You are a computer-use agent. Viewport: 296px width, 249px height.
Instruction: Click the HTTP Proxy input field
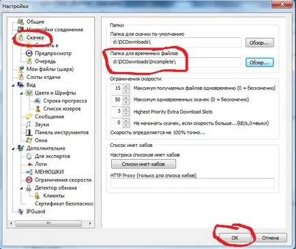[x=192, y=183]
